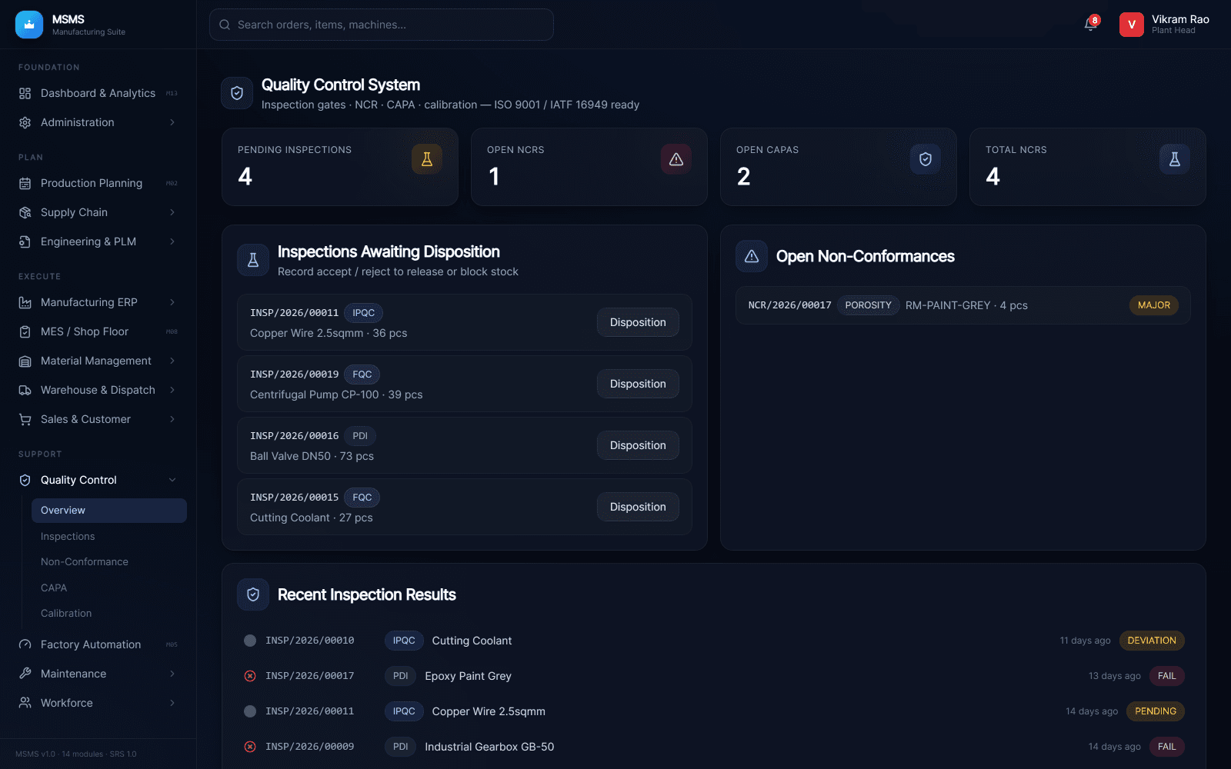Open NCR/2026/00017 non-conformance row

963,305
